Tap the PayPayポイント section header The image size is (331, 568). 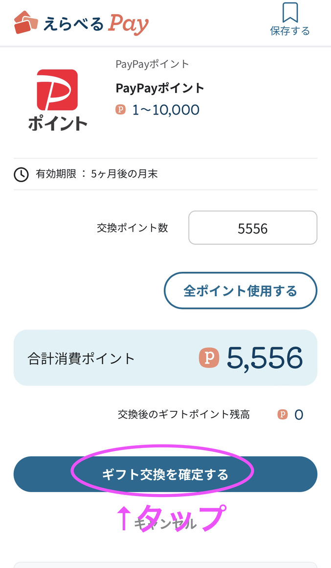(x=152, y=64)
